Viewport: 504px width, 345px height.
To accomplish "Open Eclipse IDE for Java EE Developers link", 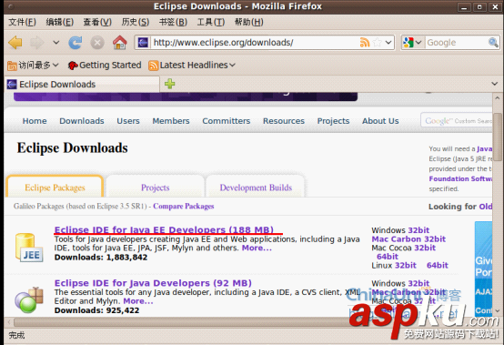I will (164, 230).
